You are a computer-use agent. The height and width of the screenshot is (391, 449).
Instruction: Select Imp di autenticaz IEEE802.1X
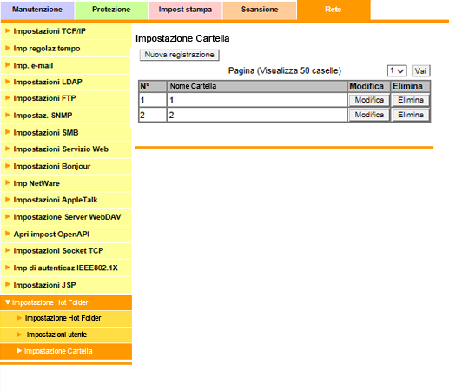point(66,268)
